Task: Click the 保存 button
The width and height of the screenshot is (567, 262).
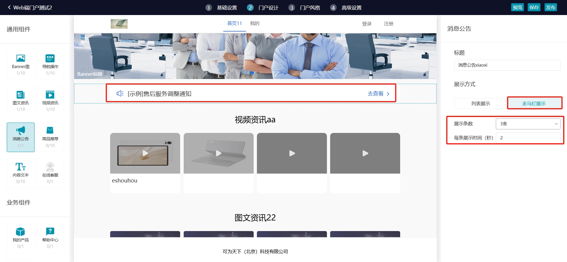Action: point(534,7)
